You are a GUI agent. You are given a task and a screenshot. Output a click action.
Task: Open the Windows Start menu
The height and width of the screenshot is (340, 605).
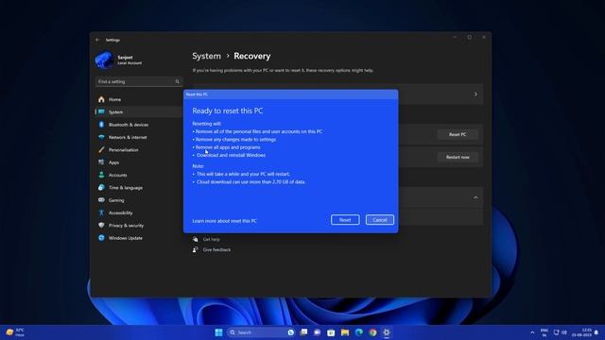[218, 332]
